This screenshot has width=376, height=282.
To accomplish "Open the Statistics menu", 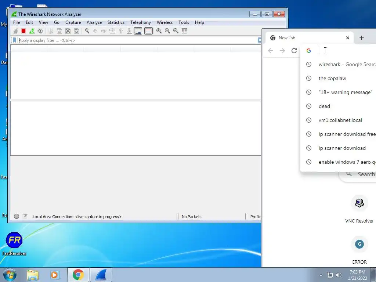I will click(116, 22).
